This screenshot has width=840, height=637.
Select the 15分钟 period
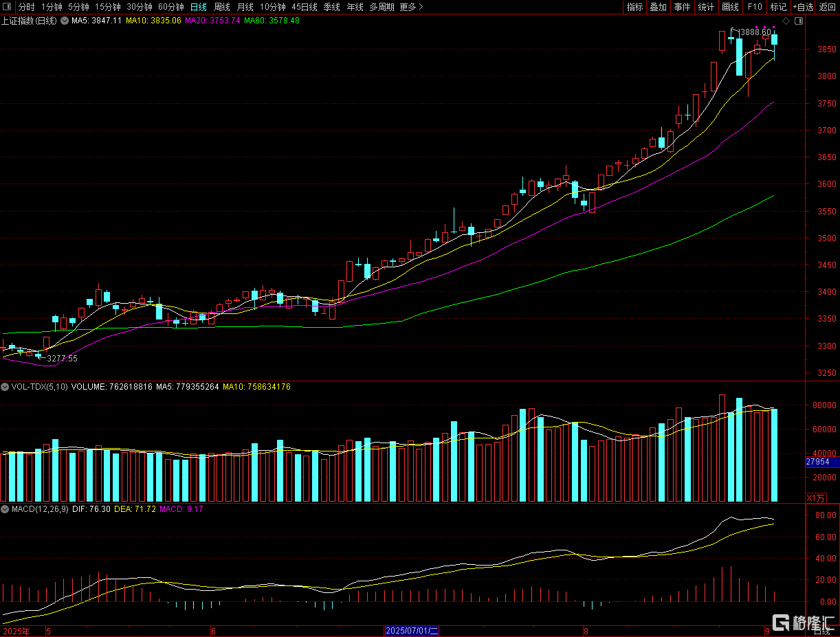[108, 7]
